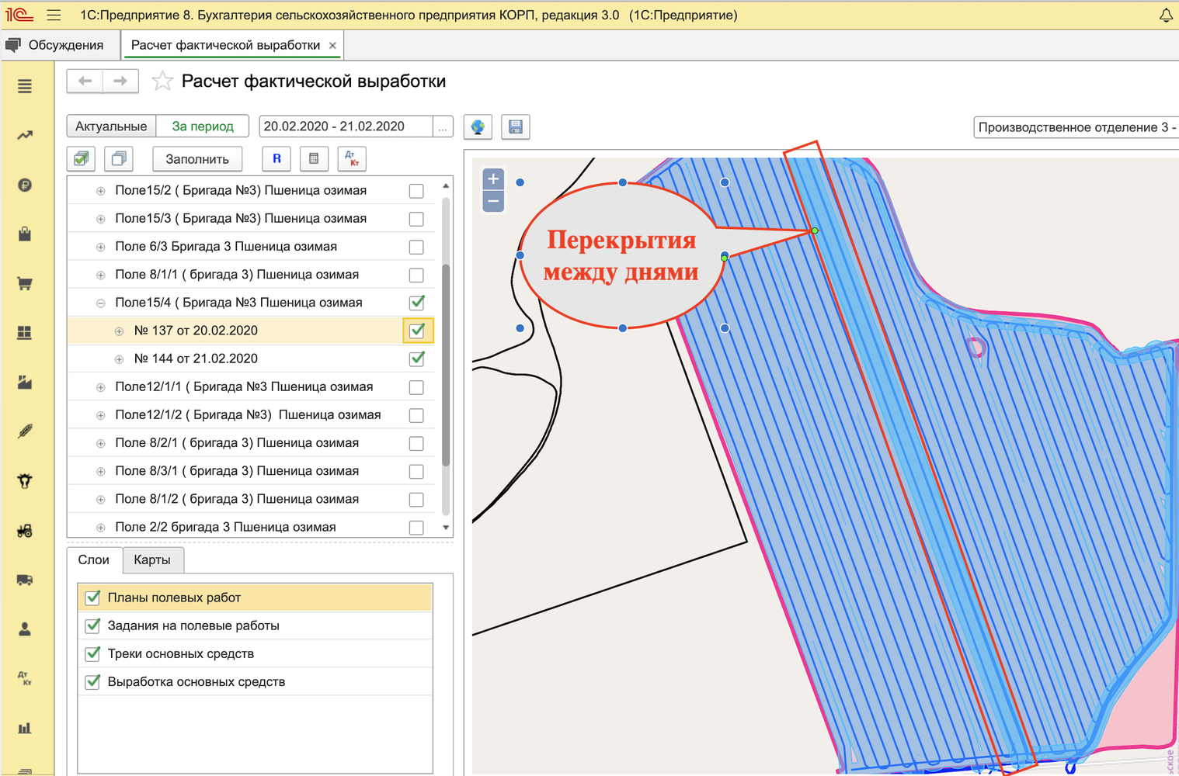Zoom out on the map with minus
1179x776 pixels.
click(493, 201)
